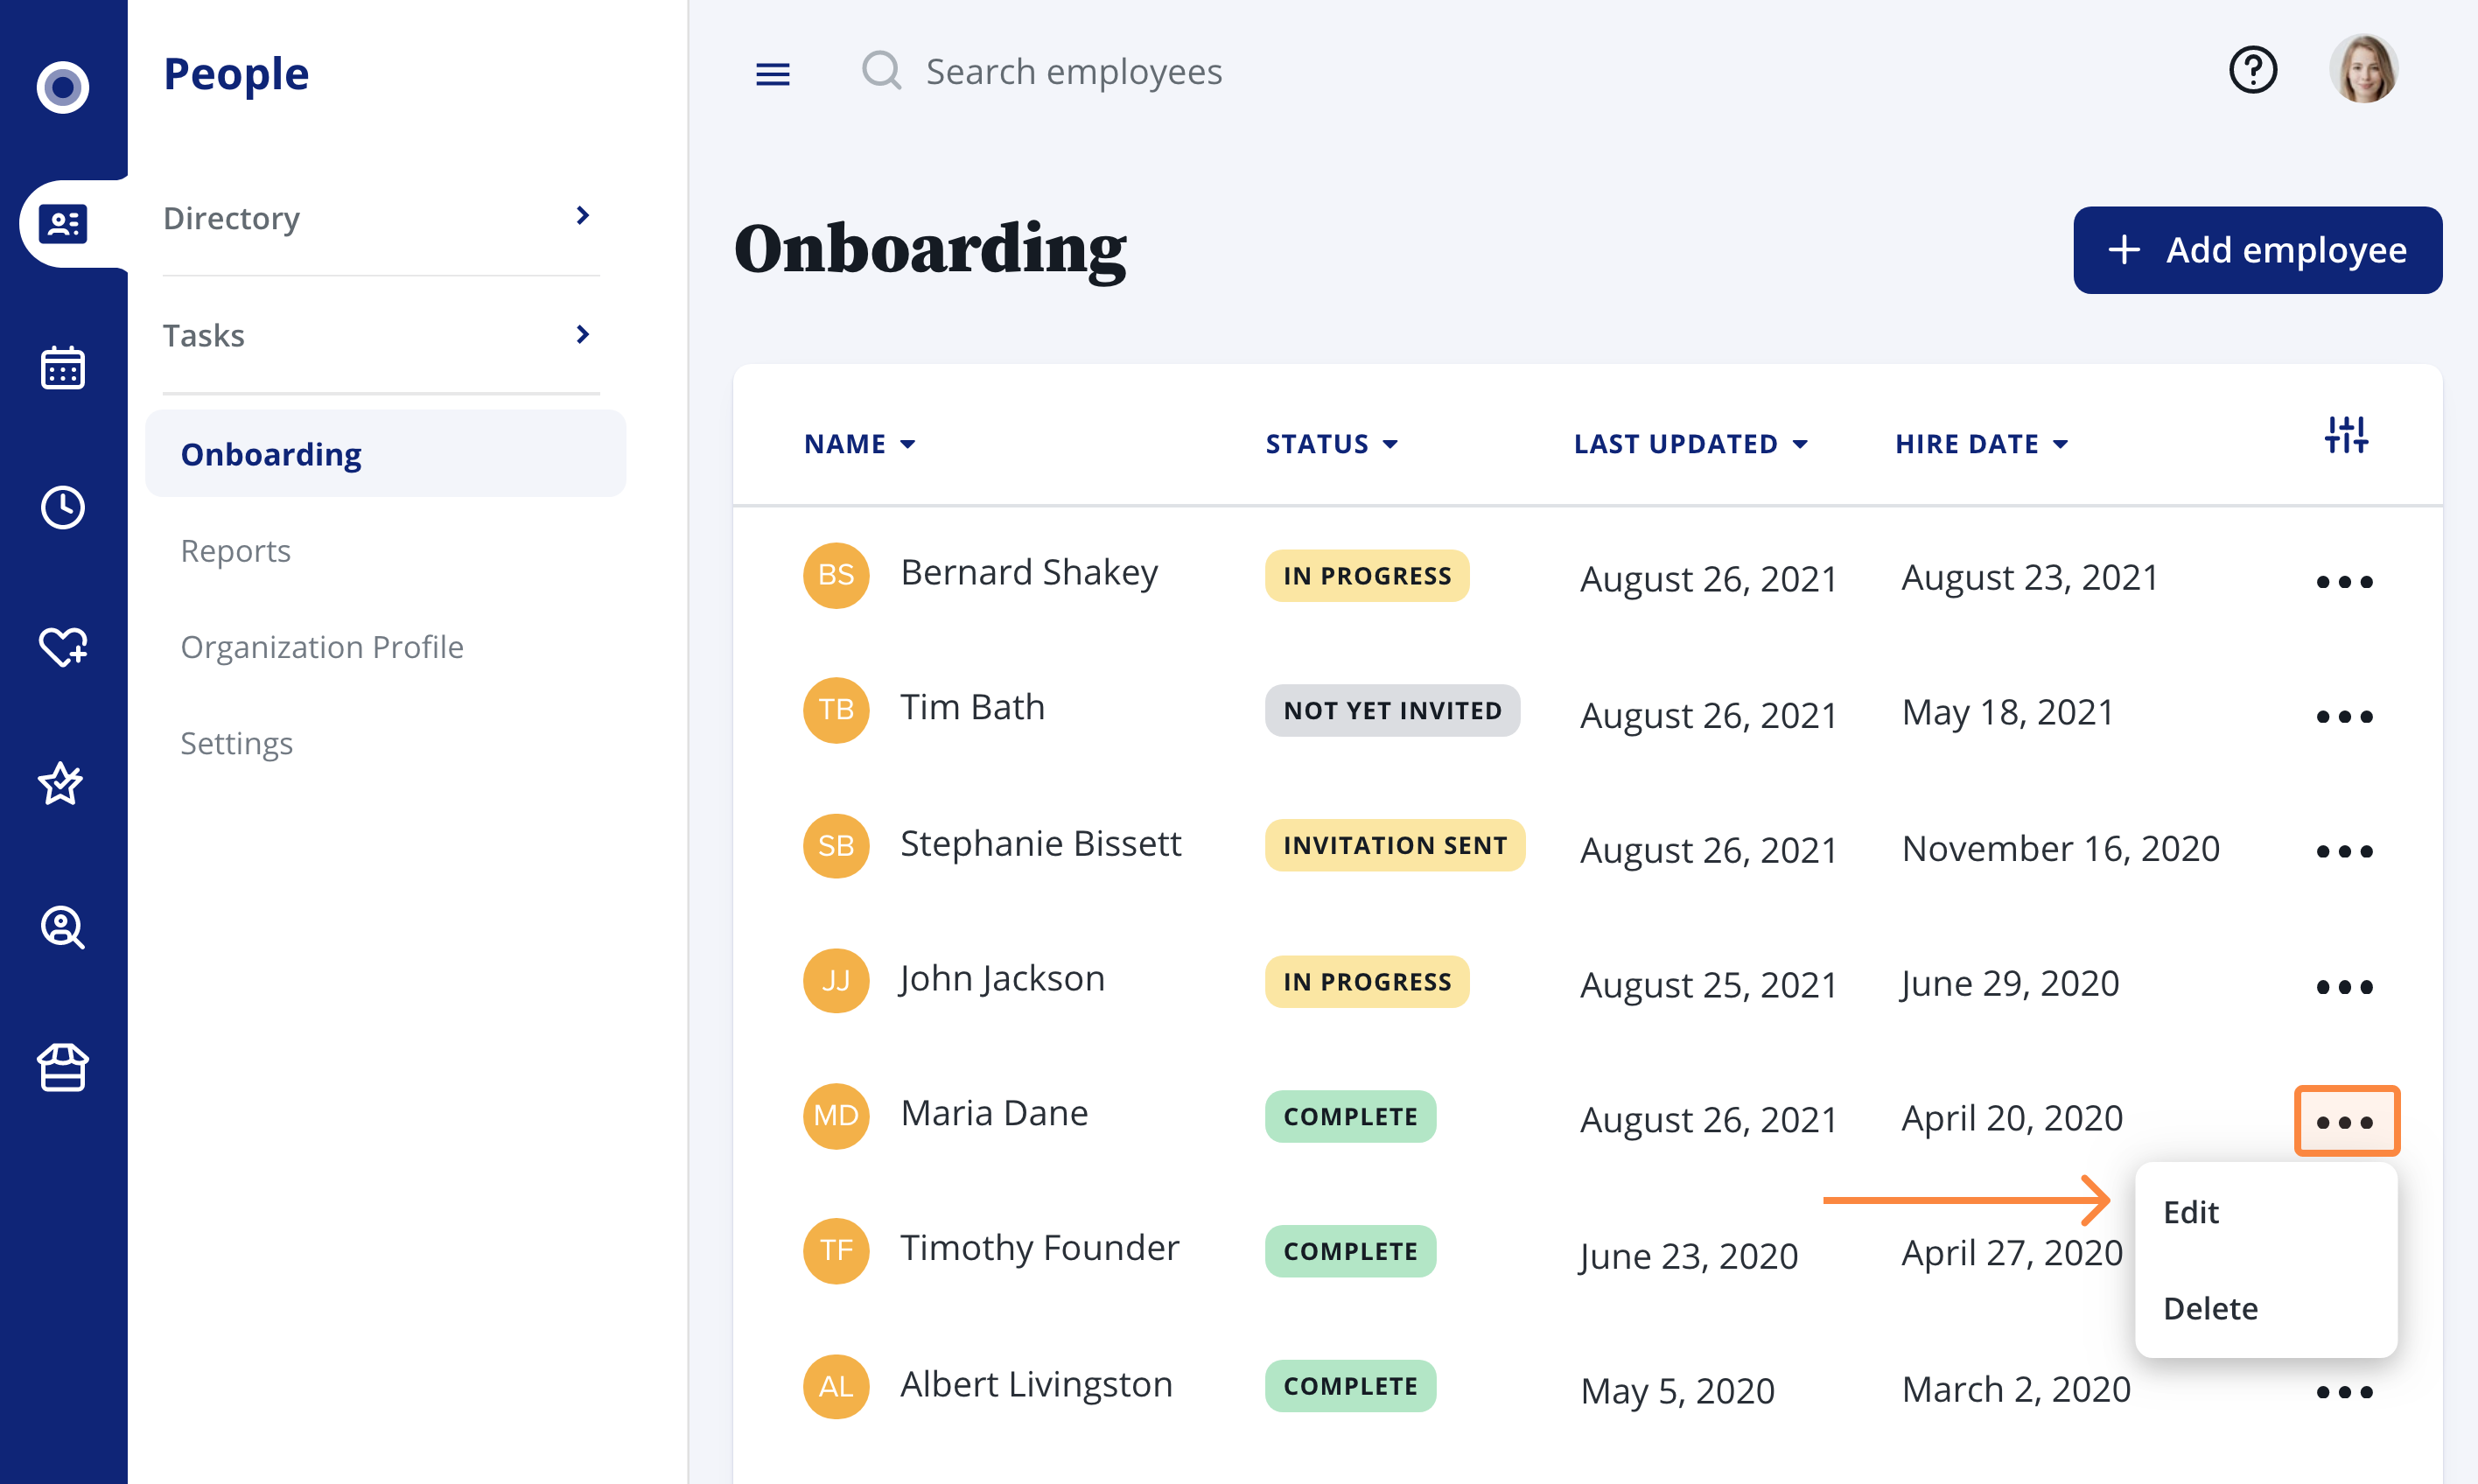Open the heart-plus benefits sidebar icon
The height and width of the screenshot is (1484, 2478).
[63, 646]
